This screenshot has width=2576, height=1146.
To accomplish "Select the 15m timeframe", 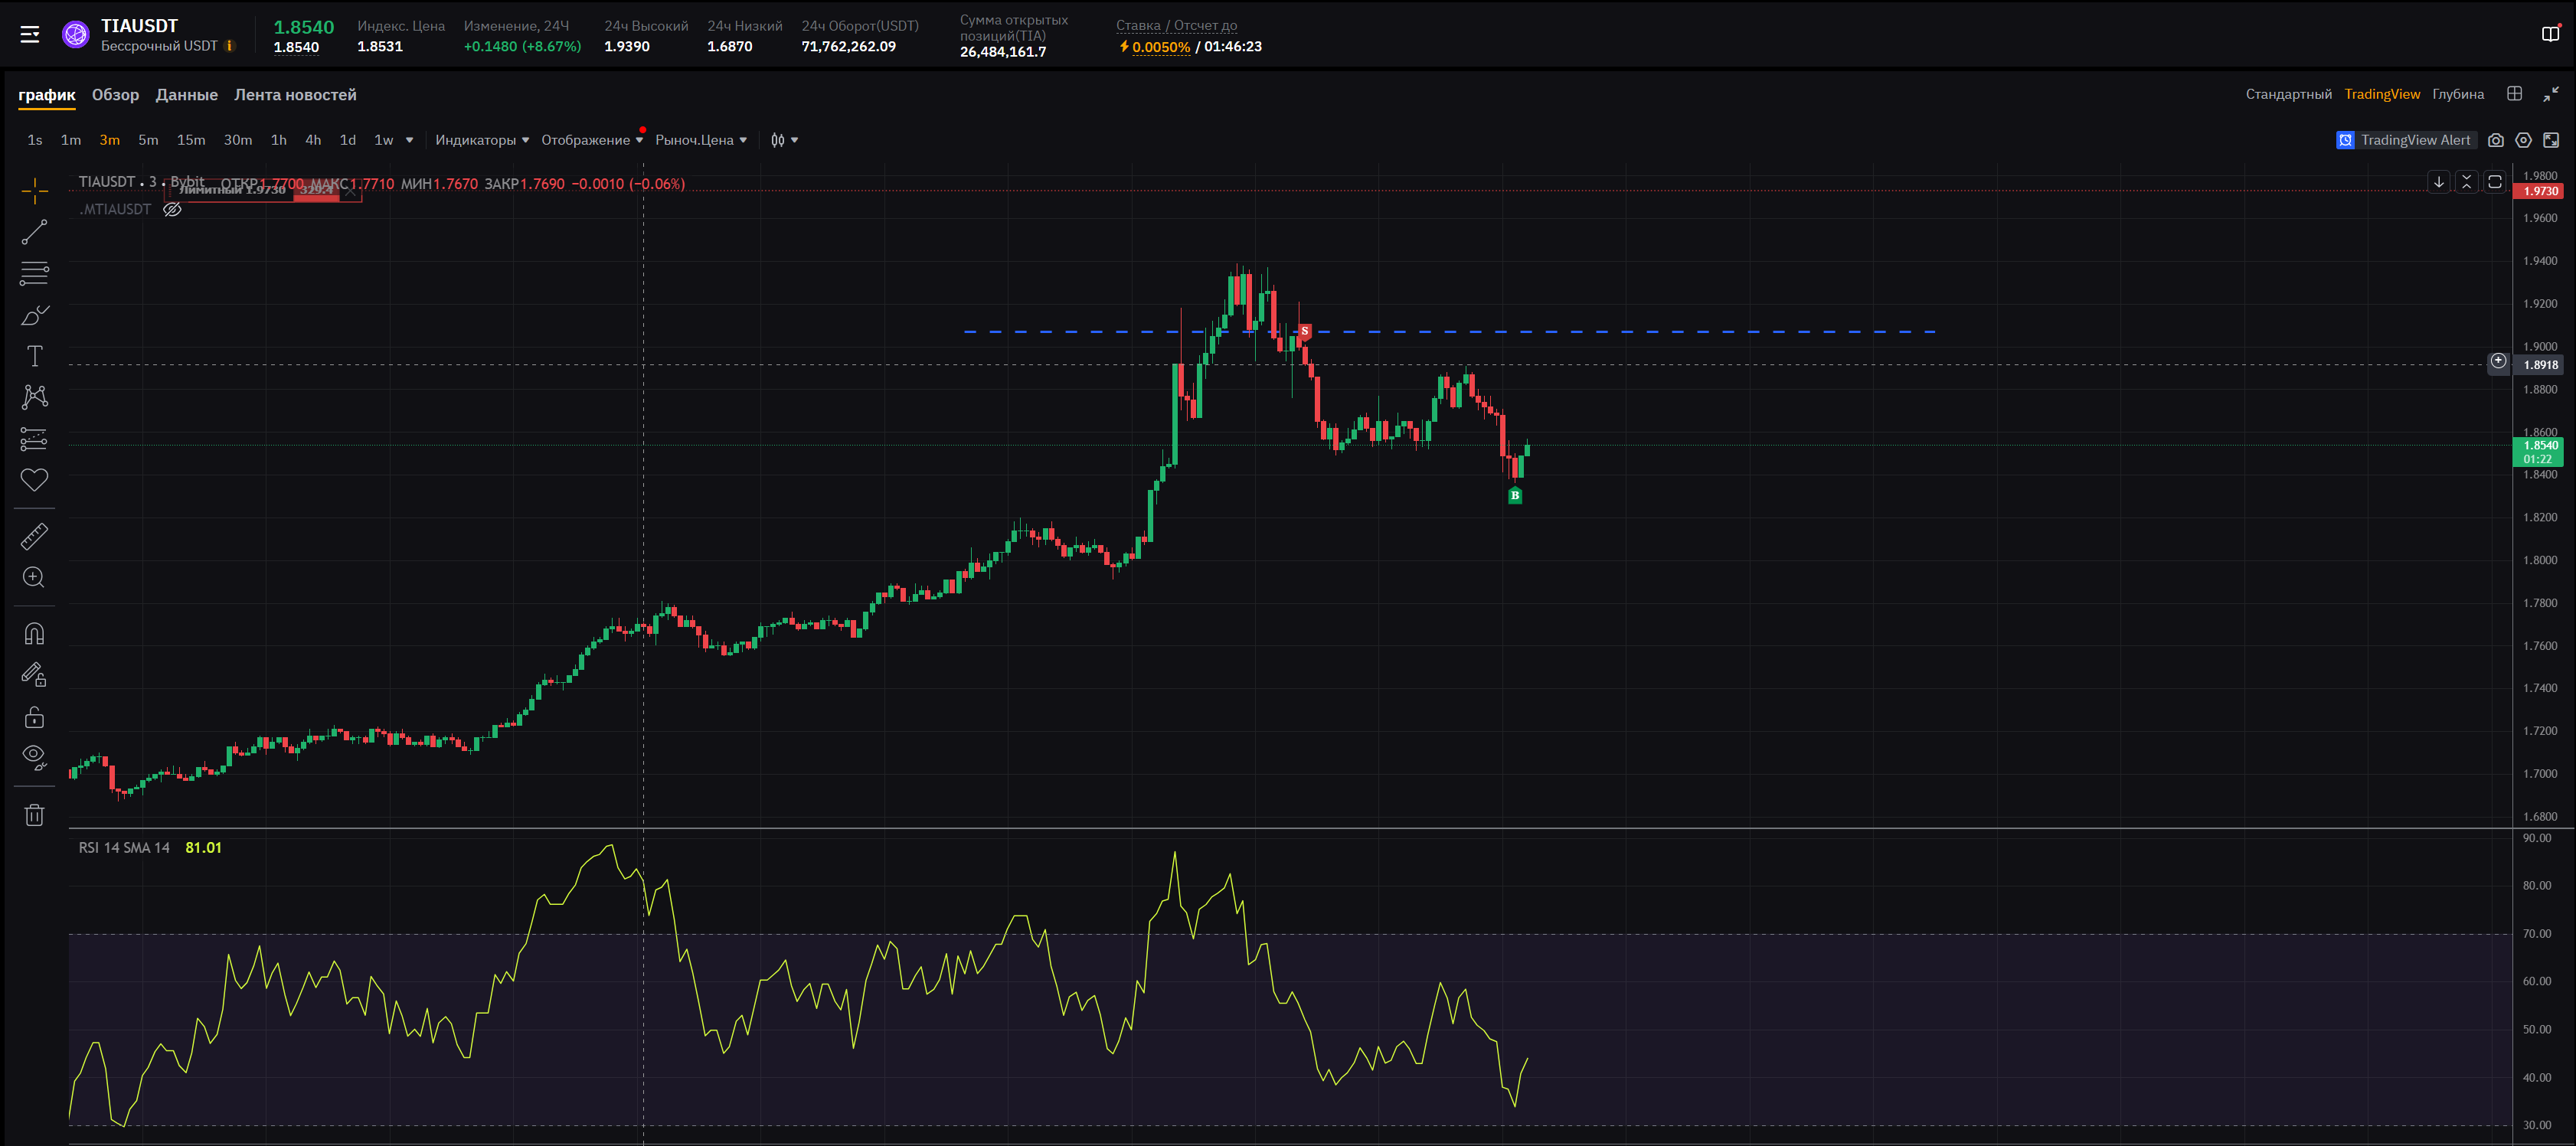I will click(x=190, y=140).
